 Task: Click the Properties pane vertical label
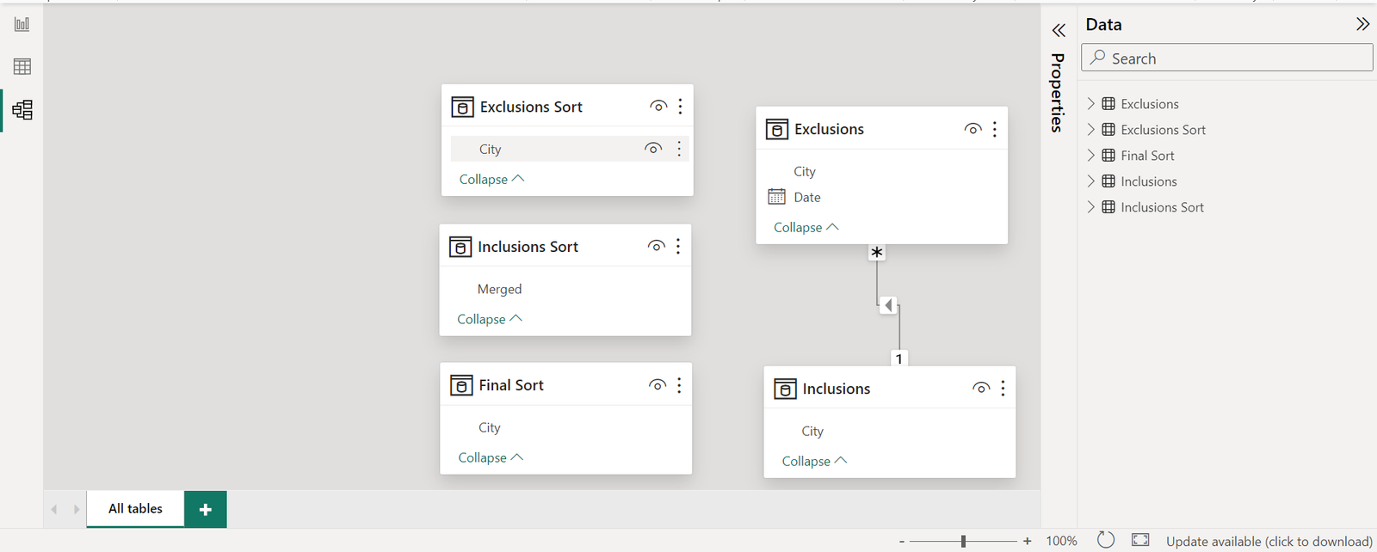[1058, 93]
